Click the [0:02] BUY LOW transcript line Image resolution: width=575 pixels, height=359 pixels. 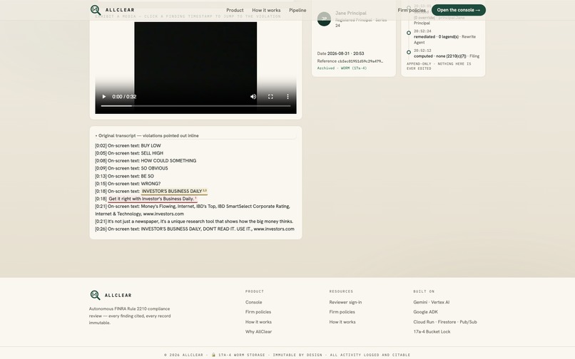point(128,146)
